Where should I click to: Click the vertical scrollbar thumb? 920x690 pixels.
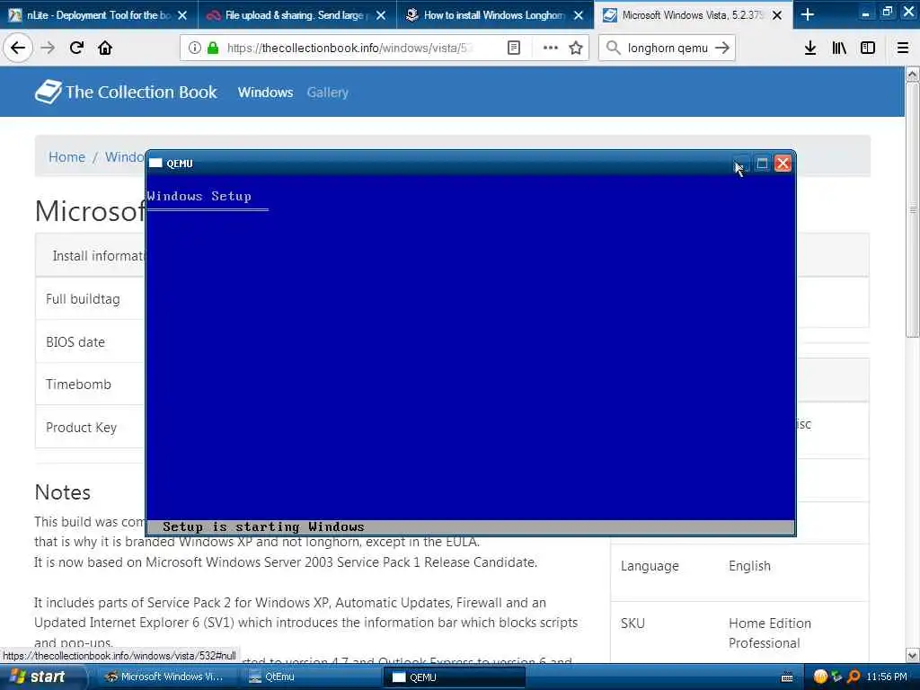point(913,209)
